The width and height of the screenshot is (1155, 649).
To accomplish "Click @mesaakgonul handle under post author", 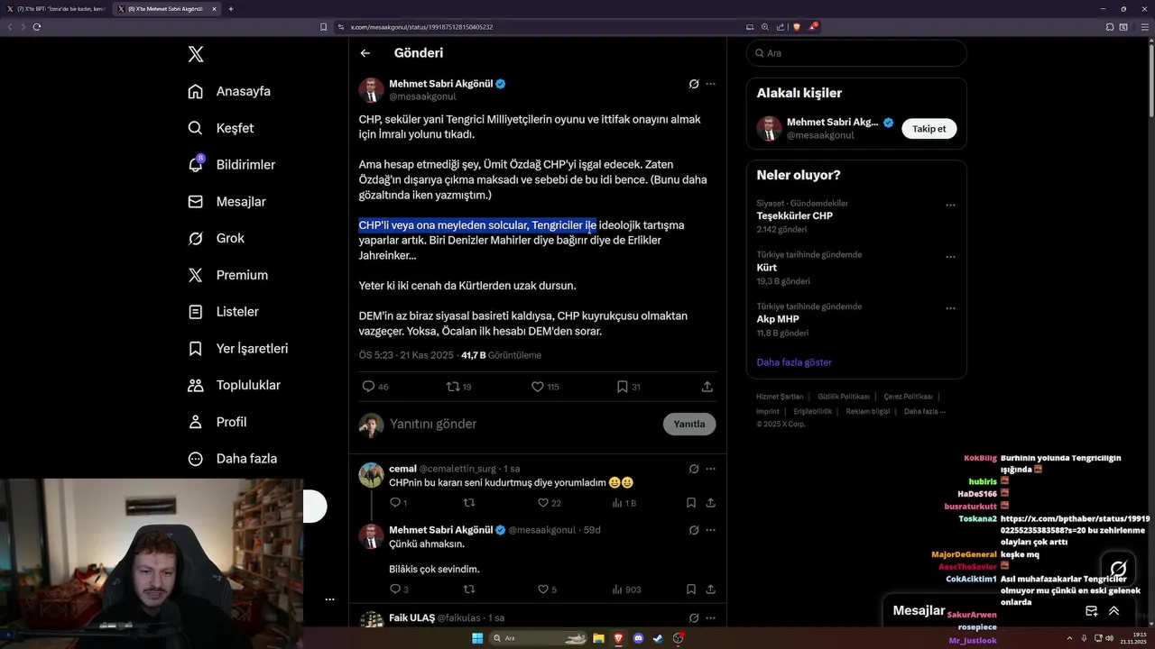I will (422, 96).
